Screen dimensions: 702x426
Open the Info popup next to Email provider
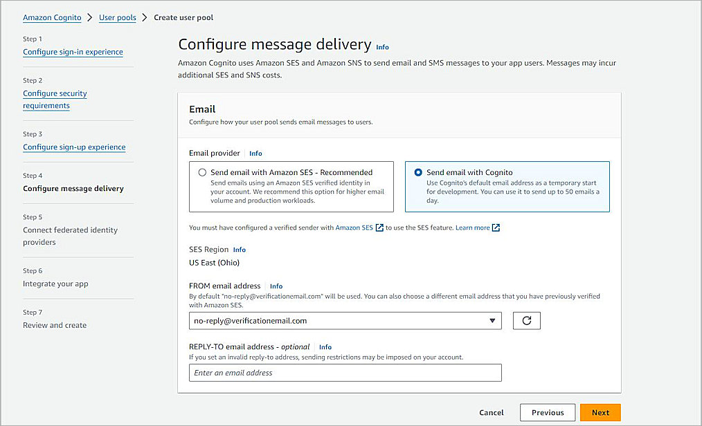tap(255, 153)
